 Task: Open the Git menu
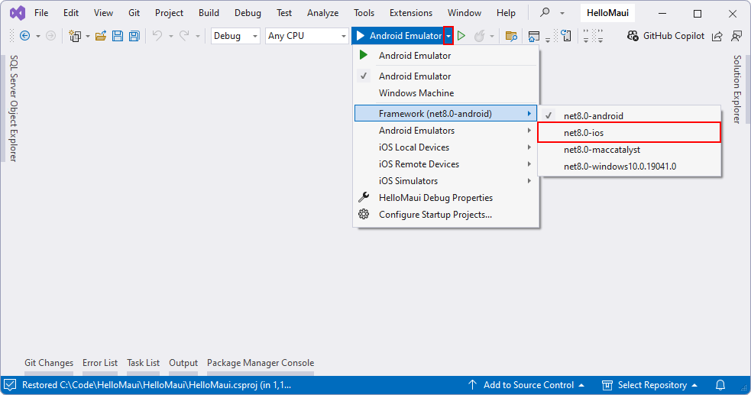pos(134,13)
